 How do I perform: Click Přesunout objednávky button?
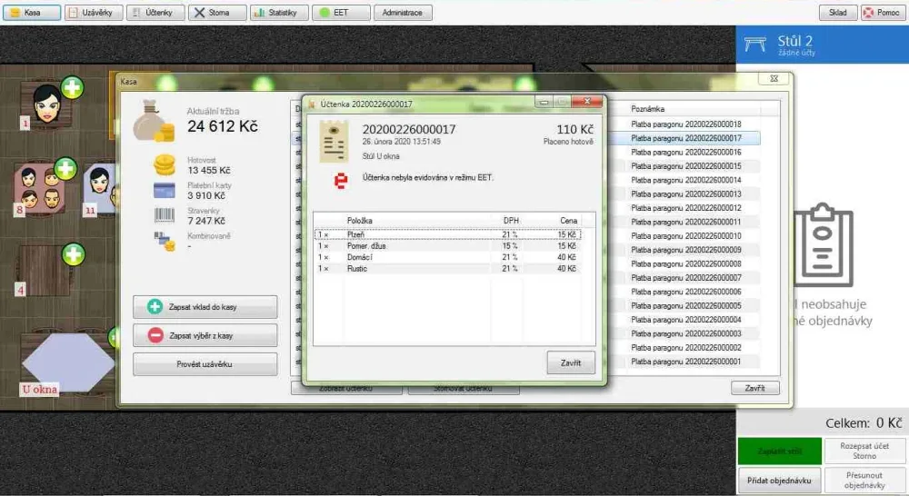coord(864,481)
